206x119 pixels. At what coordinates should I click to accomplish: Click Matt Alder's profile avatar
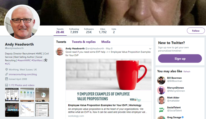161,100
